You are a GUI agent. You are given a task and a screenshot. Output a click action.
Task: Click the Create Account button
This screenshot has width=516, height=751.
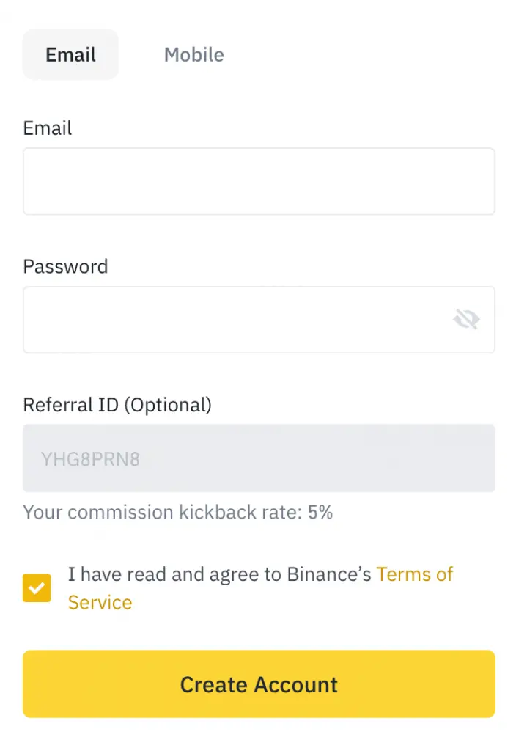tap(259, 684)
